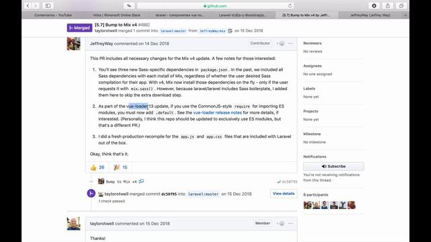Open a new tab with plus button
This screenshot has height=242, width=431.
(405, 15)
